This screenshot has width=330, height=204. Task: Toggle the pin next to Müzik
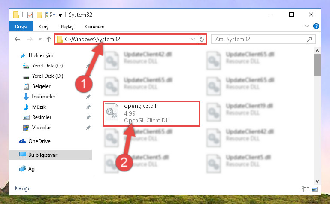(x=88, y=107)
